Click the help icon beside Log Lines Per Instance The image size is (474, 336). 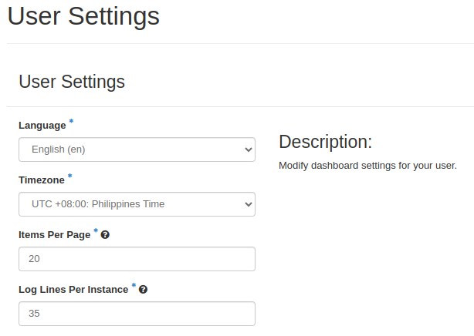click(x=143, y=290)
